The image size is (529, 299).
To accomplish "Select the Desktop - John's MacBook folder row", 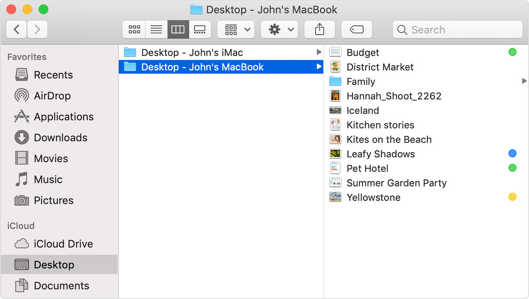I will 221,67.
